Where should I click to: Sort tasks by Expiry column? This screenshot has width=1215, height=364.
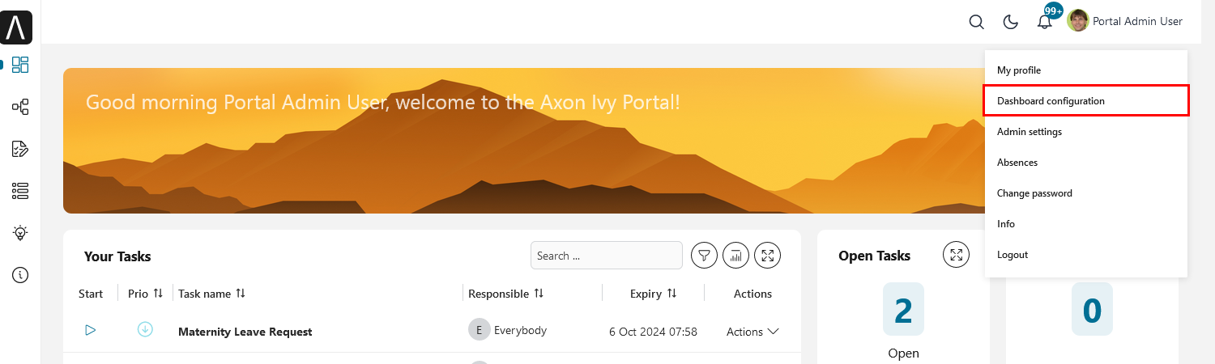coord(671,293)
